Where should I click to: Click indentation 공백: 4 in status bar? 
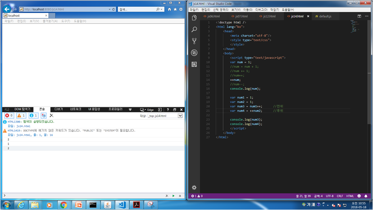click(318, 196)
